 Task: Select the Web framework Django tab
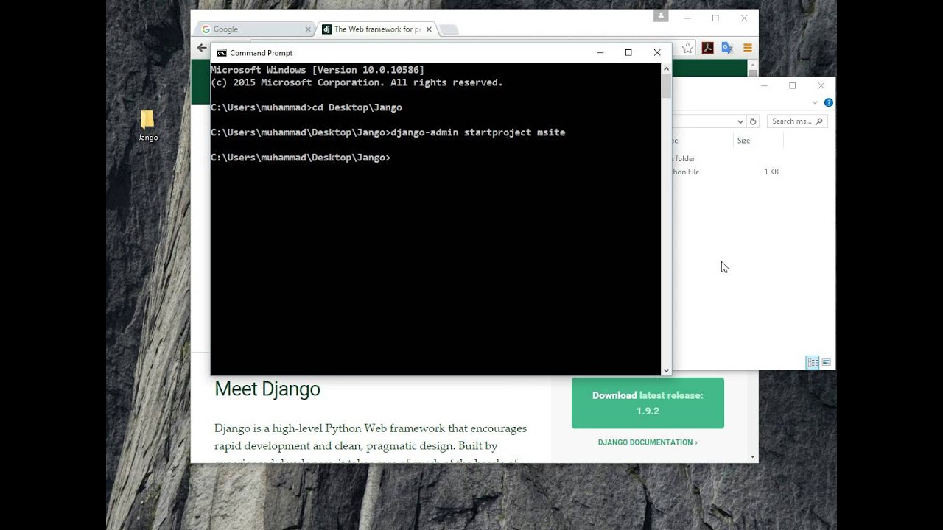(377, 29)
